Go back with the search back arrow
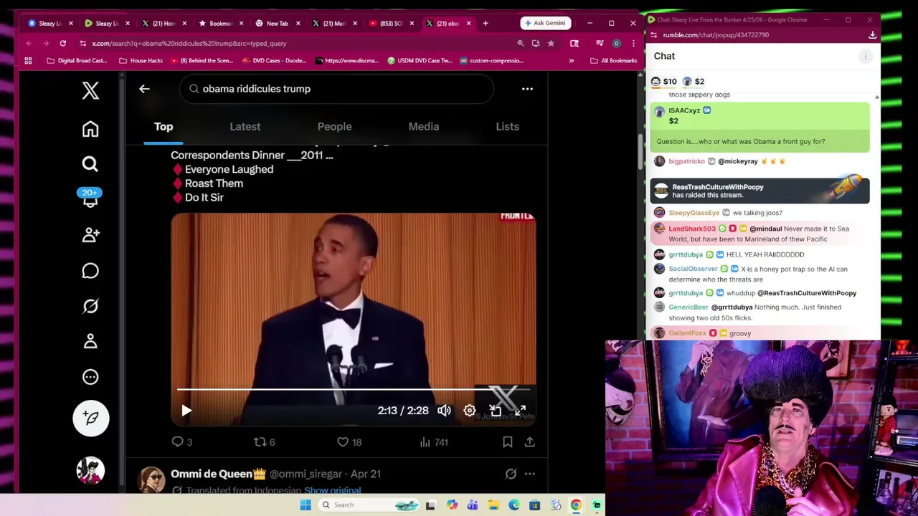918x516 pixels. click(144, 89)
